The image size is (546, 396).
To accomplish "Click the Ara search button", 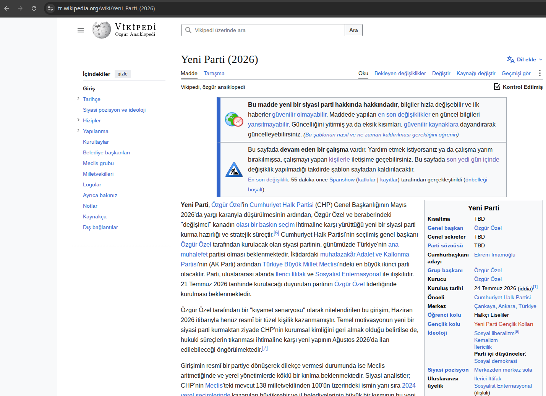I will point(353,30).
